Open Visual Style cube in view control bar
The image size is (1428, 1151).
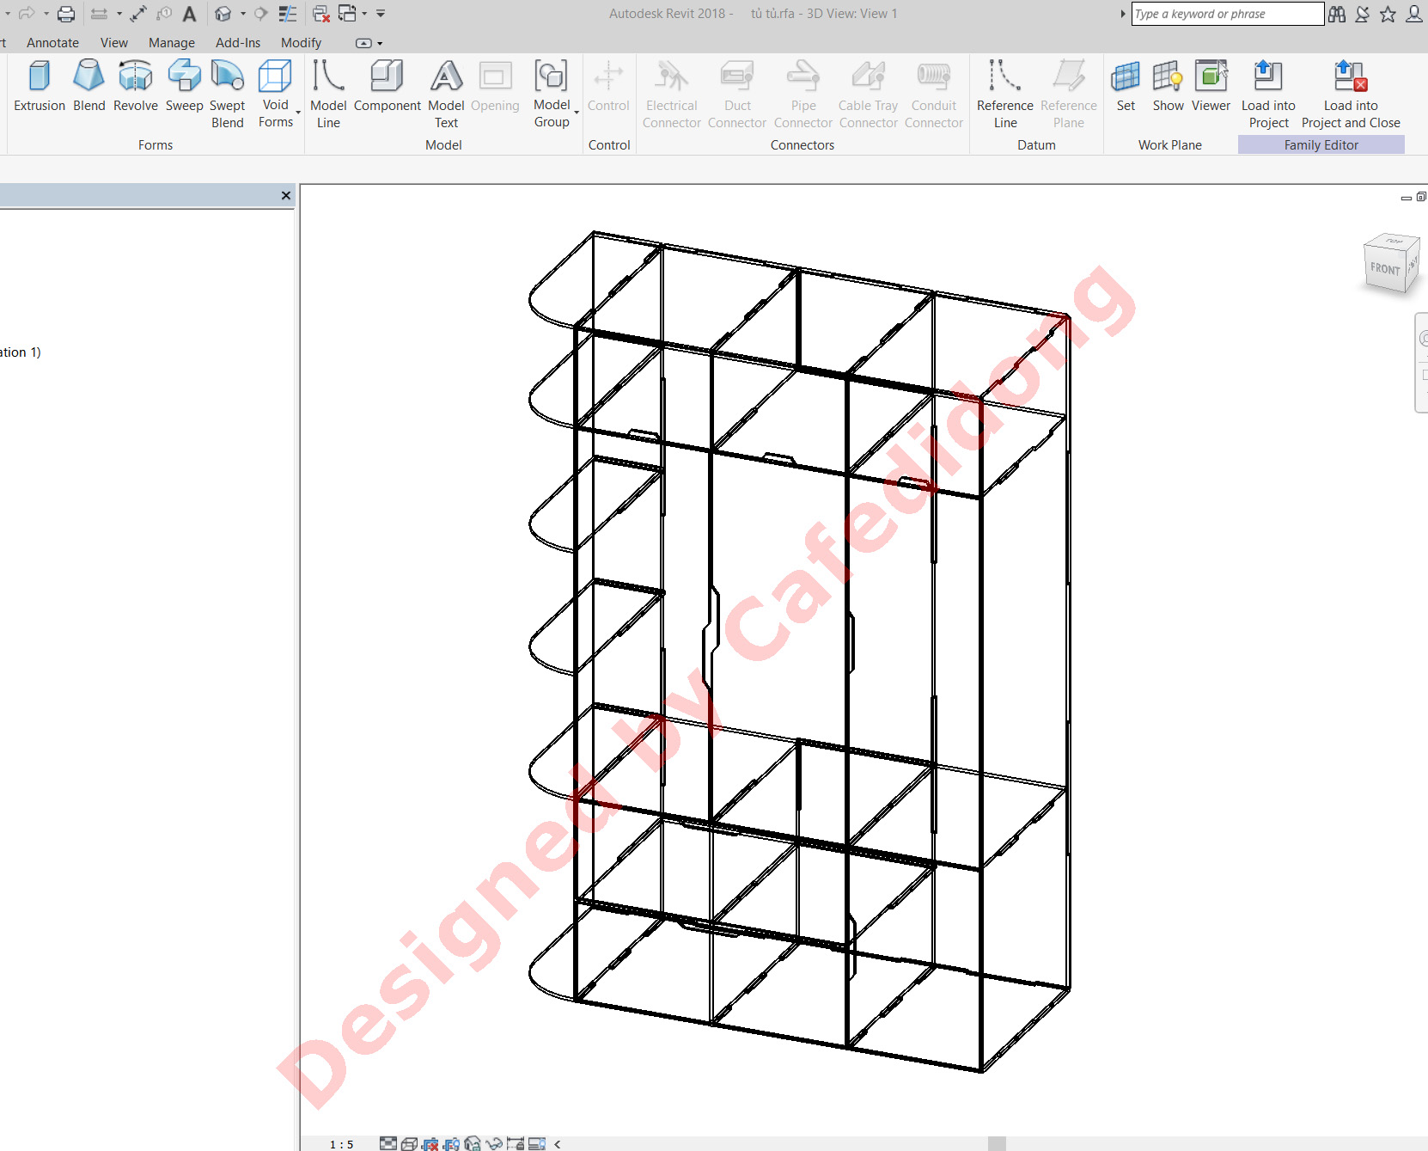[x=409, y=1144]
